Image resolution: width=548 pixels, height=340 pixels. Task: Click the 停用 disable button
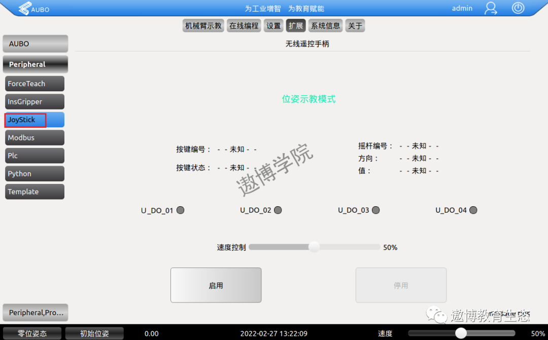[401, 285]
